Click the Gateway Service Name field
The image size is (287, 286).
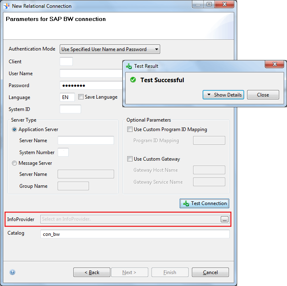pyautogui.click(x=209, y=182)
